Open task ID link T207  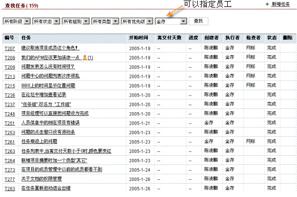coord(10,48)
